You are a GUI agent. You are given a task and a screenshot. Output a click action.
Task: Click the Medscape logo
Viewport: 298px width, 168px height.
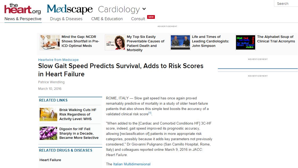(x=70, y=9)
